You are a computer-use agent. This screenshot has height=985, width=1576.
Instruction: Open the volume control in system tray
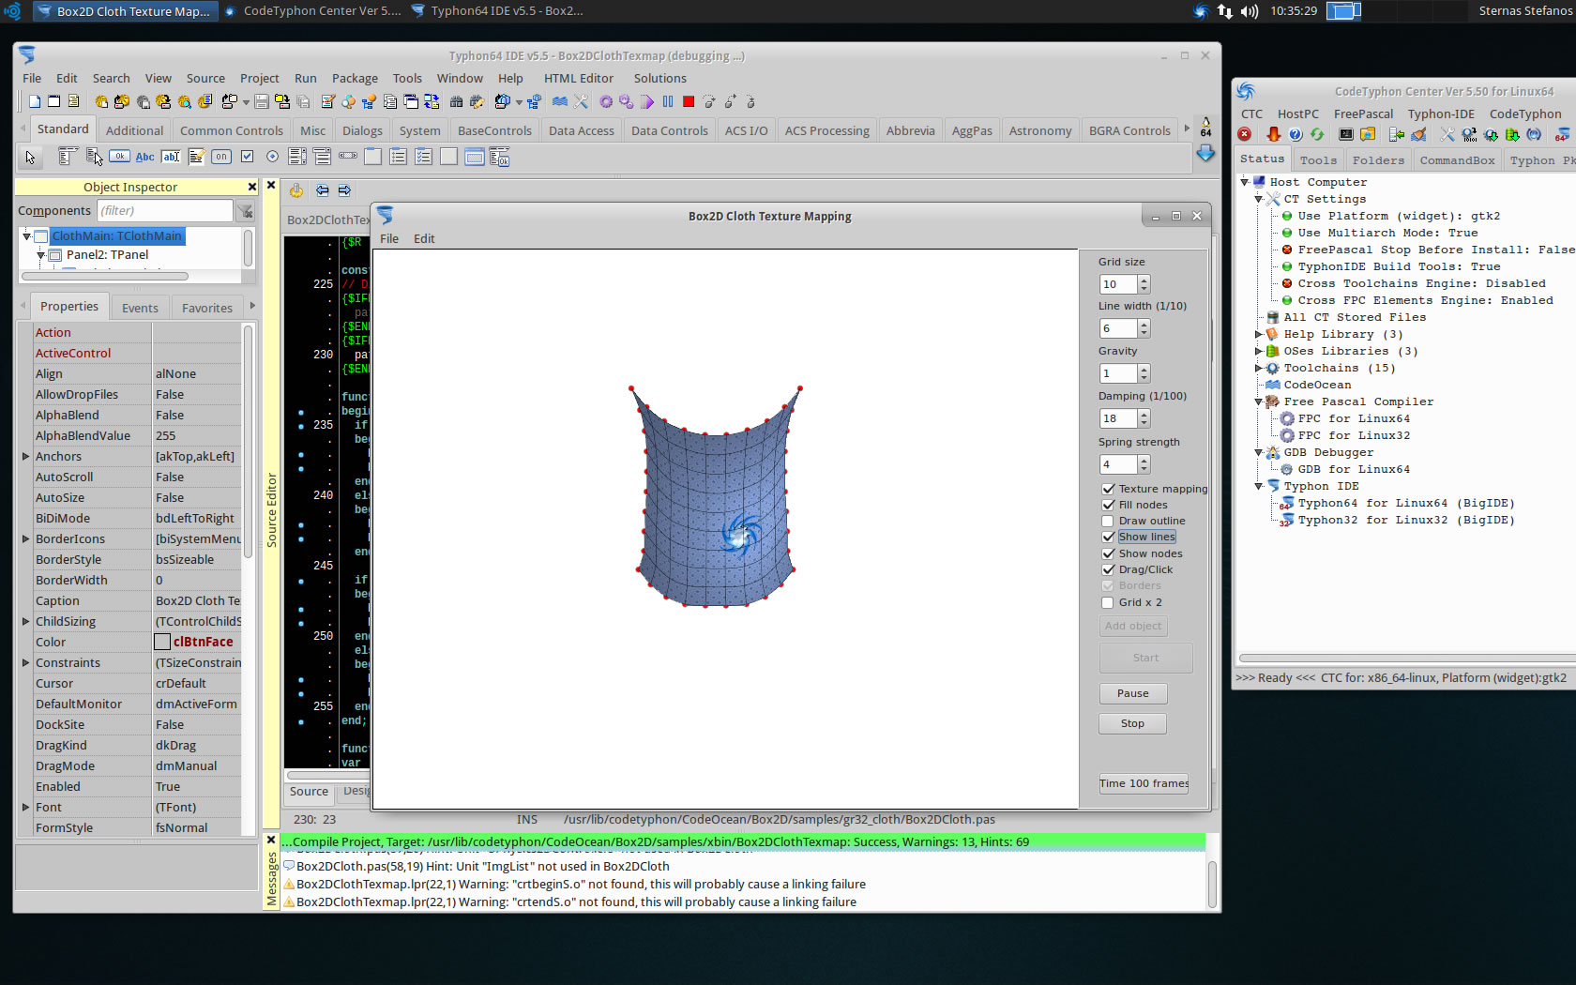tap(1250, 11)
